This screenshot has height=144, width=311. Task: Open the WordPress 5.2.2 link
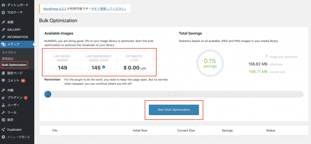pos(55,9)
